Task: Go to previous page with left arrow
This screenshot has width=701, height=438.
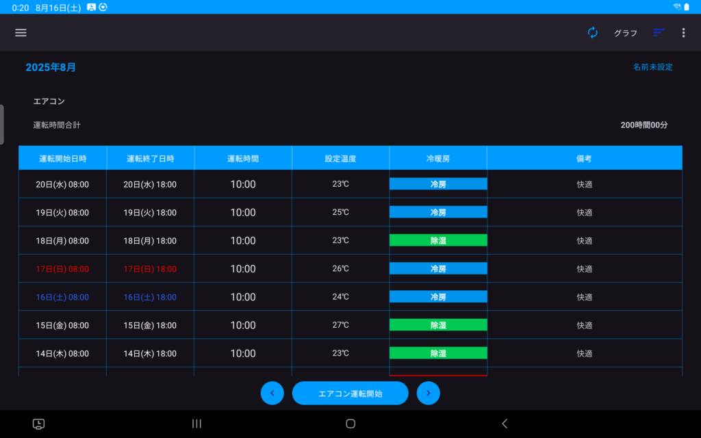Action: coord(272,394)
